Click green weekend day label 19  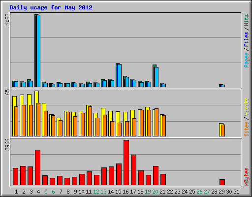148,192
